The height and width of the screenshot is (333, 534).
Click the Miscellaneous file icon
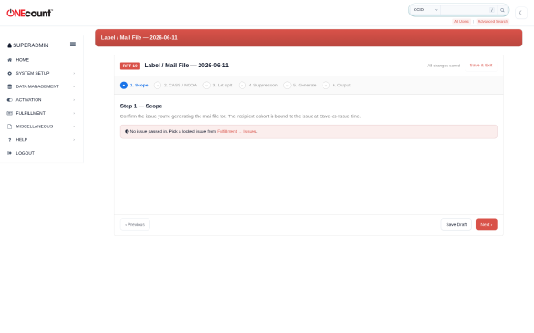[x=9, y=126]
